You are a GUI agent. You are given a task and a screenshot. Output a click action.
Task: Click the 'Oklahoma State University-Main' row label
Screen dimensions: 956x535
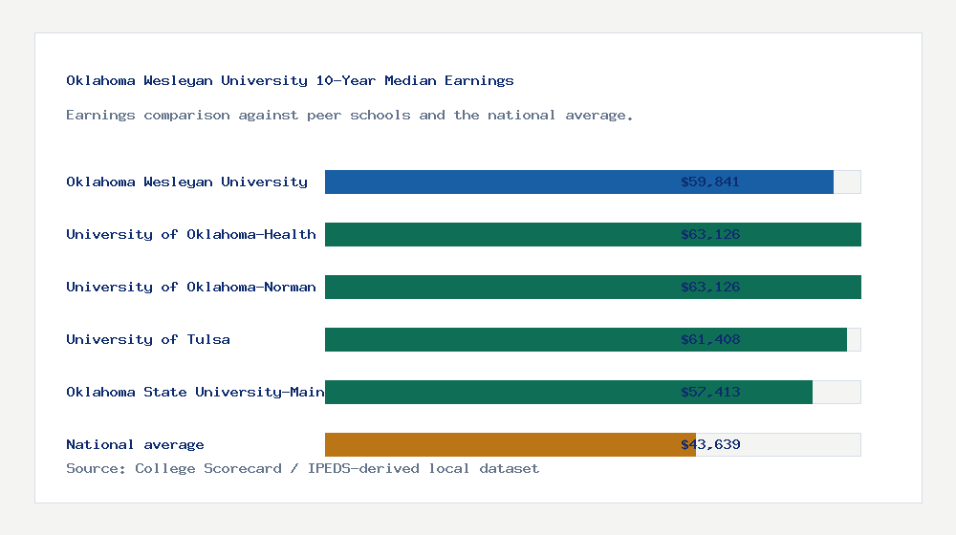[195, 392]
